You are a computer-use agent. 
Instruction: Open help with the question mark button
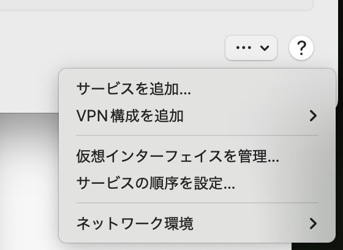tap(301, 48)
